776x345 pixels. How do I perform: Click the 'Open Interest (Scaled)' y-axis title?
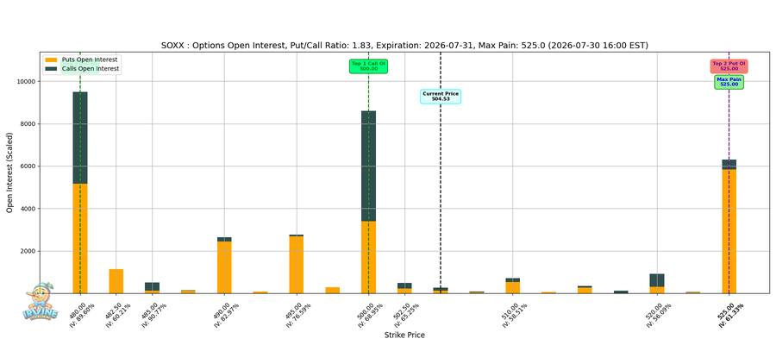9,172
